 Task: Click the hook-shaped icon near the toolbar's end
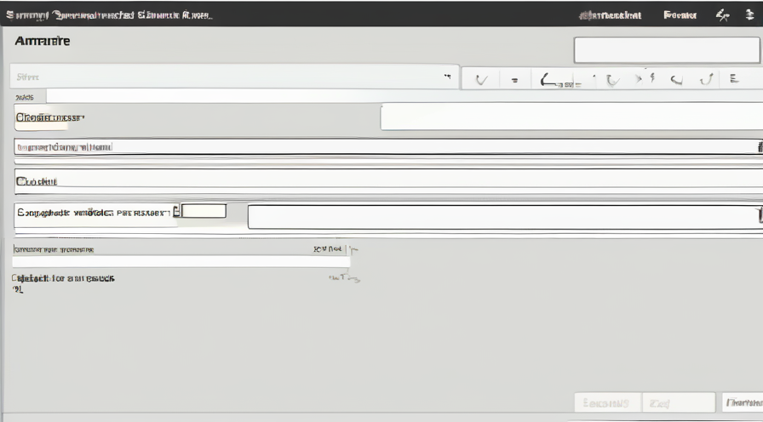click(x=705, y=80)
